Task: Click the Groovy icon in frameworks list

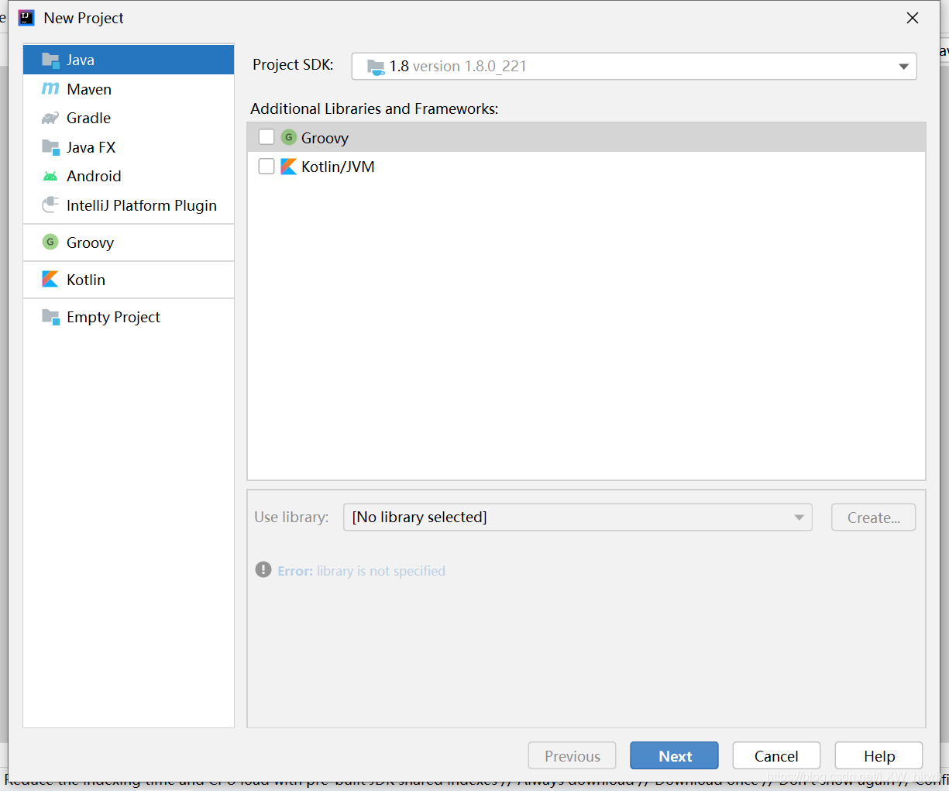Action: point(289,137)
